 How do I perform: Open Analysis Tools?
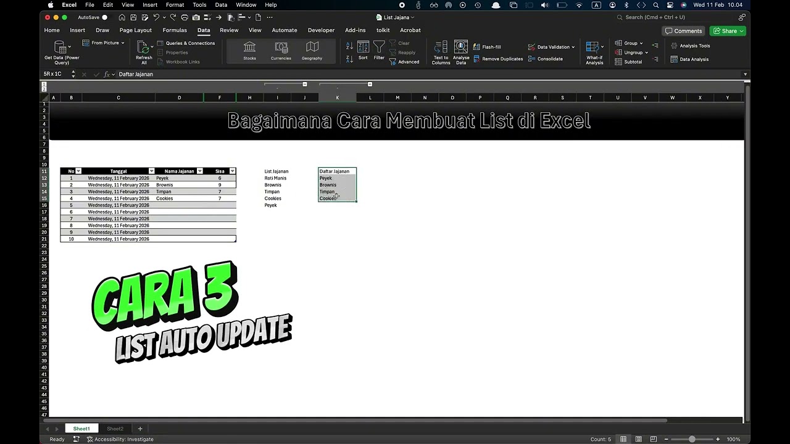click(x=690, y=46)
